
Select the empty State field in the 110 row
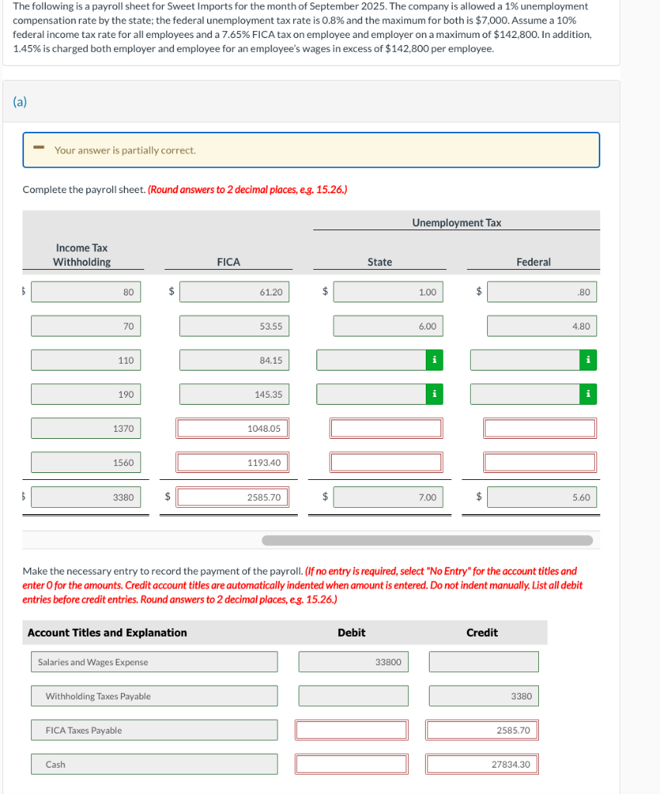tap(371, 360)
